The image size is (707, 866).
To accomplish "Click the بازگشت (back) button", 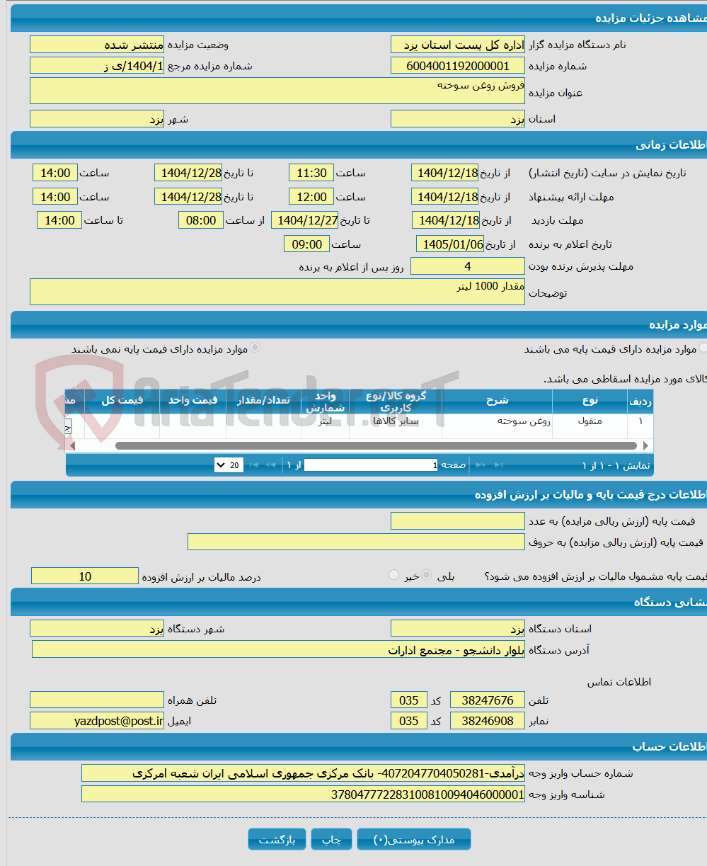I will click(277, 840).
